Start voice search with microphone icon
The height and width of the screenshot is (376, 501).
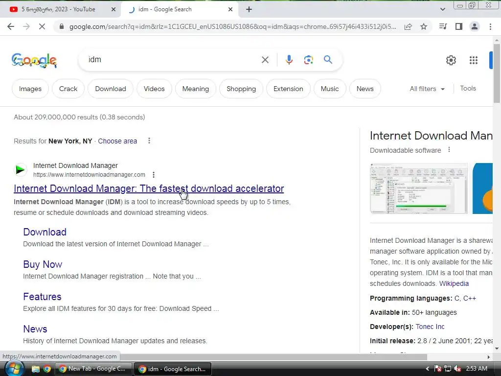pos(289,60)
